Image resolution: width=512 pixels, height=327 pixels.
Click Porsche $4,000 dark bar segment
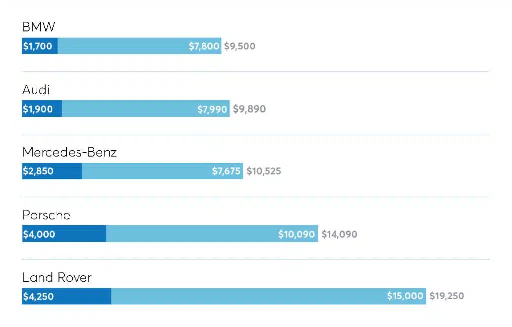64,234
